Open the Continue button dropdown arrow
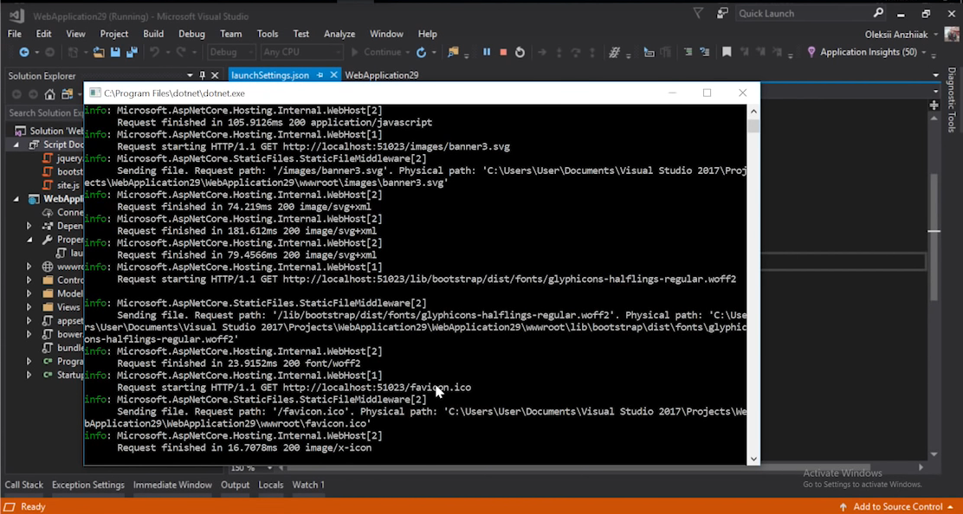Image resolution: width=963 pixels, height=514 pixels. 406,53
